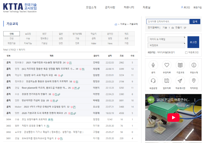Open 업무자료 via the map icon

tap(167, 81)
